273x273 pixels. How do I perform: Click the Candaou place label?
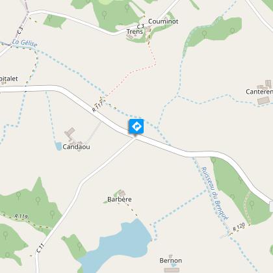(76, 147)
